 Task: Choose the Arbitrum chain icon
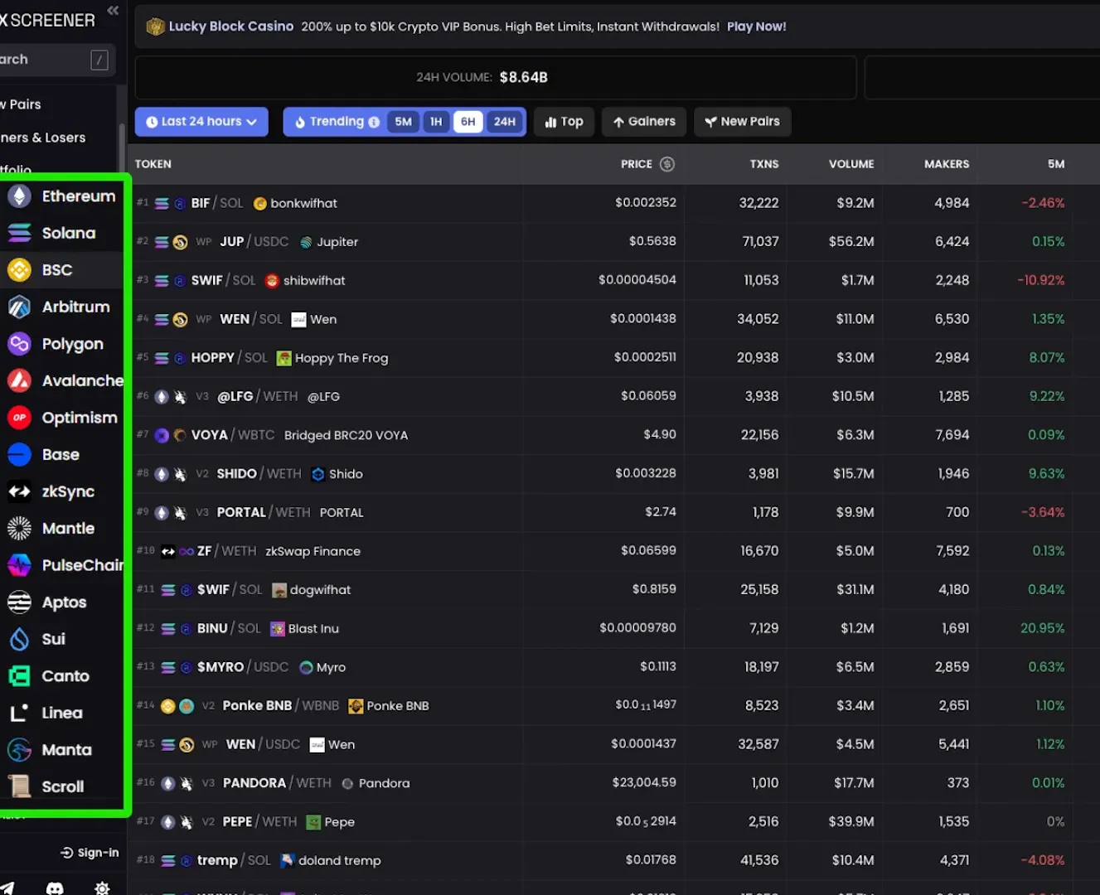point(19,307)
